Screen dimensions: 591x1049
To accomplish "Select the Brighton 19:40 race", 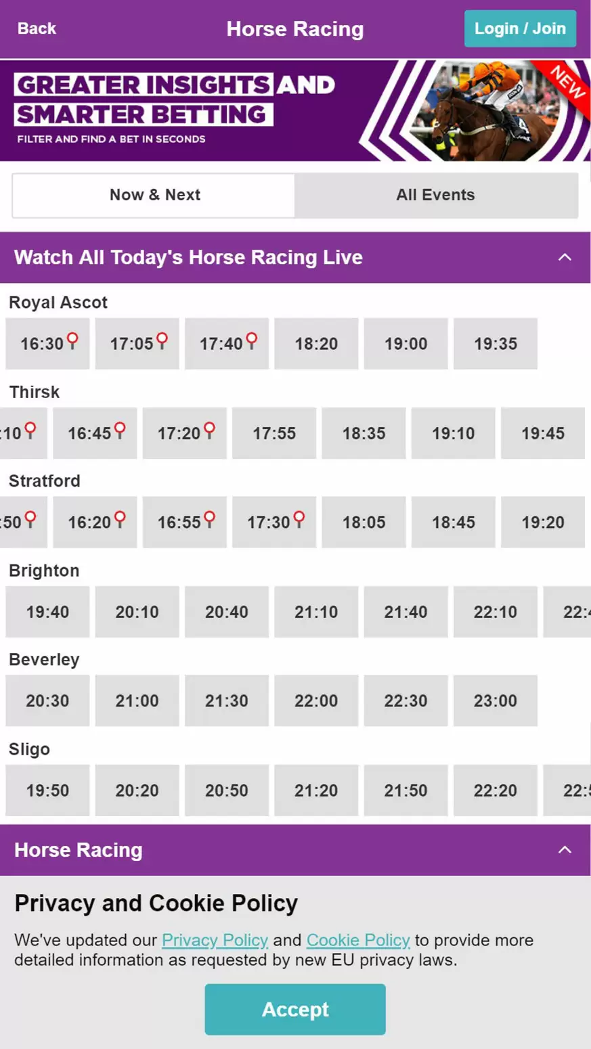I will pos(47,612).
